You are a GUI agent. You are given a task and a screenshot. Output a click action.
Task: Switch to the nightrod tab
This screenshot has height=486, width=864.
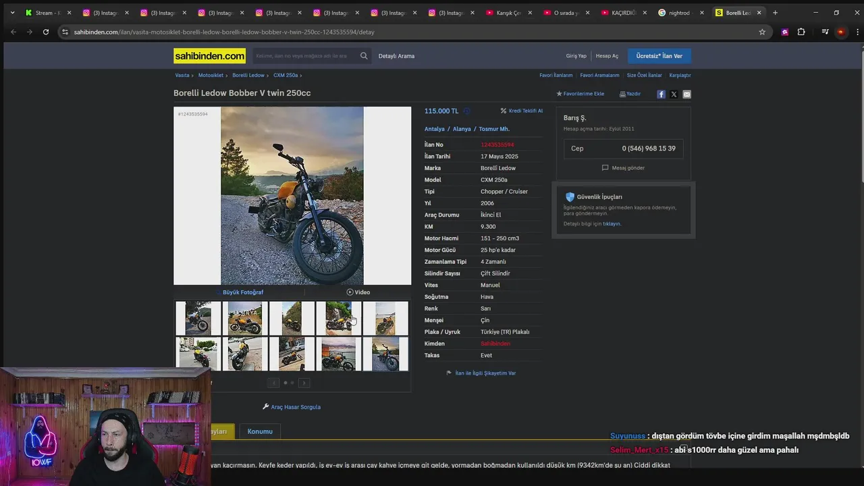tap(680, 13)
